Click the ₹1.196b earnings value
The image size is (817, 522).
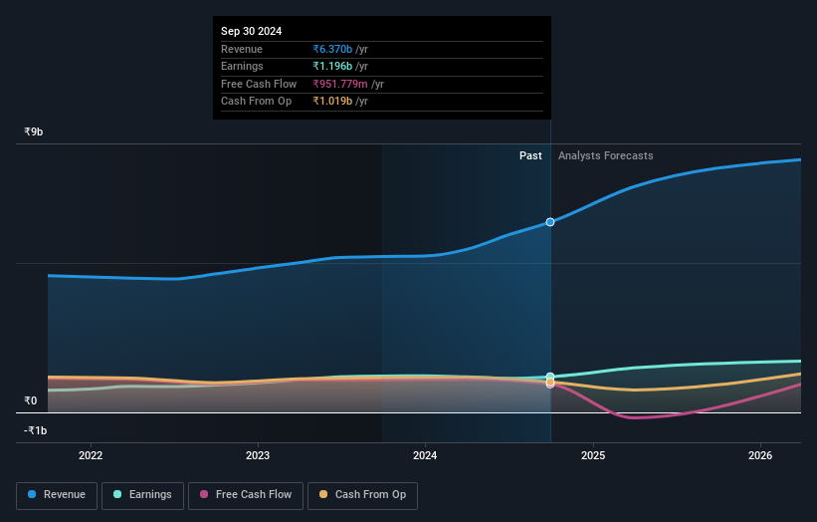click(x=332, y=66)
